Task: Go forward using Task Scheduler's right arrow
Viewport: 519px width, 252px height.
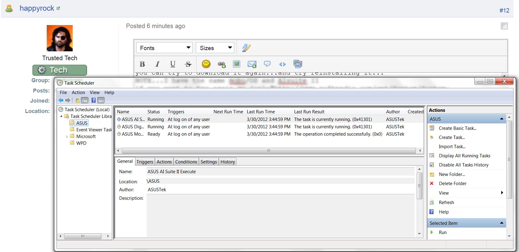Action: click(x=68, y=100)
